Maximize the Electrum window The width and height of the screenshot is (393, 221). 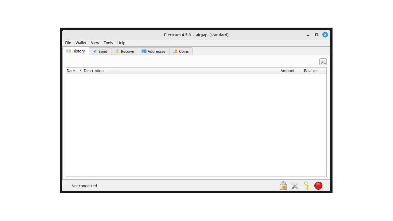click(316, 35)
